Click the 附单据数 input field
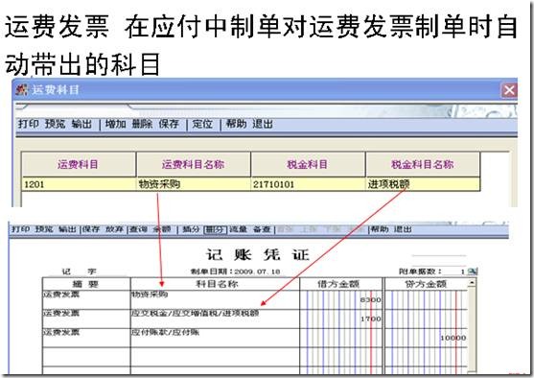This screenshot has width=534, height=378. [x=455, y=272]
